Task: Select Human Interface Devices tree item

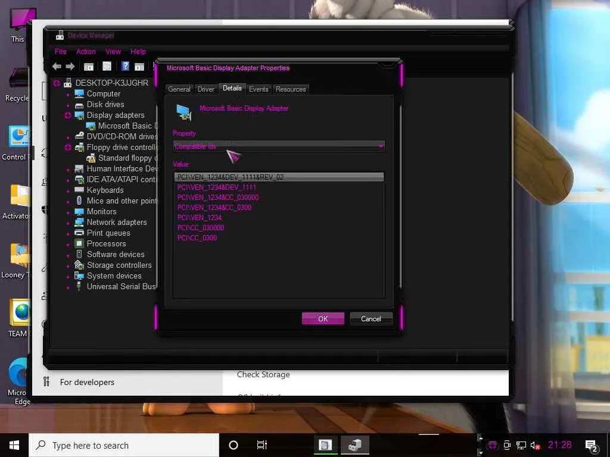Action: pos(122,168)
